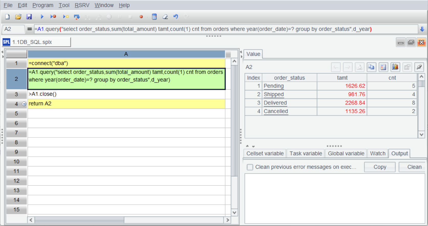Expand formula bar with blue down arrow
This screenshot has width=428, height=226.
pyautogui.click(x=422, y=29)
